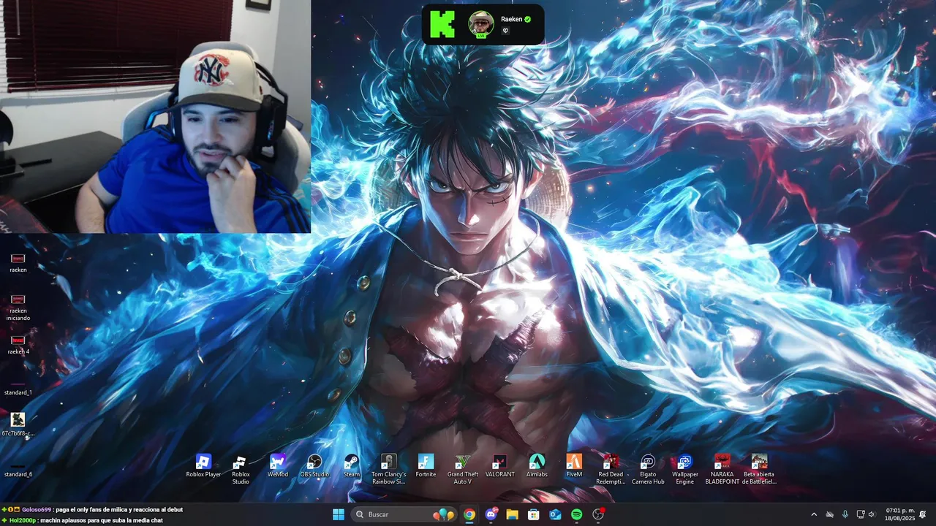Open OBS Studio from the taskbar

pyautogui.click(x=598, y=514)
